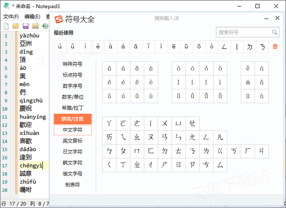The width and height of the screenshot is (286, 208).
Task: Select the 数字序号 category
Action: (x=72, y=86)
